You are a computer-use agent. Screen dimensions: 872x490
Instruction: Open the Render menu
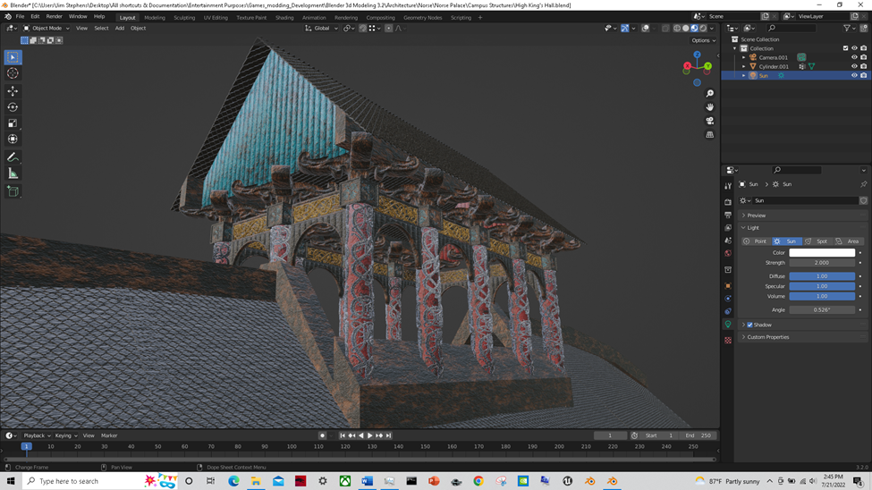pyautogui.click(x=55, y=16)
